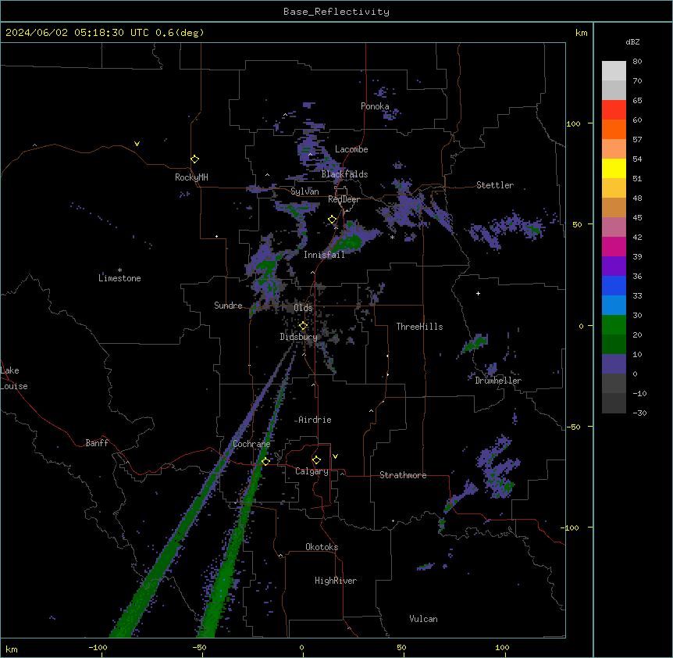
Task: Click the RedDeer city label
Action: (344, 199)
